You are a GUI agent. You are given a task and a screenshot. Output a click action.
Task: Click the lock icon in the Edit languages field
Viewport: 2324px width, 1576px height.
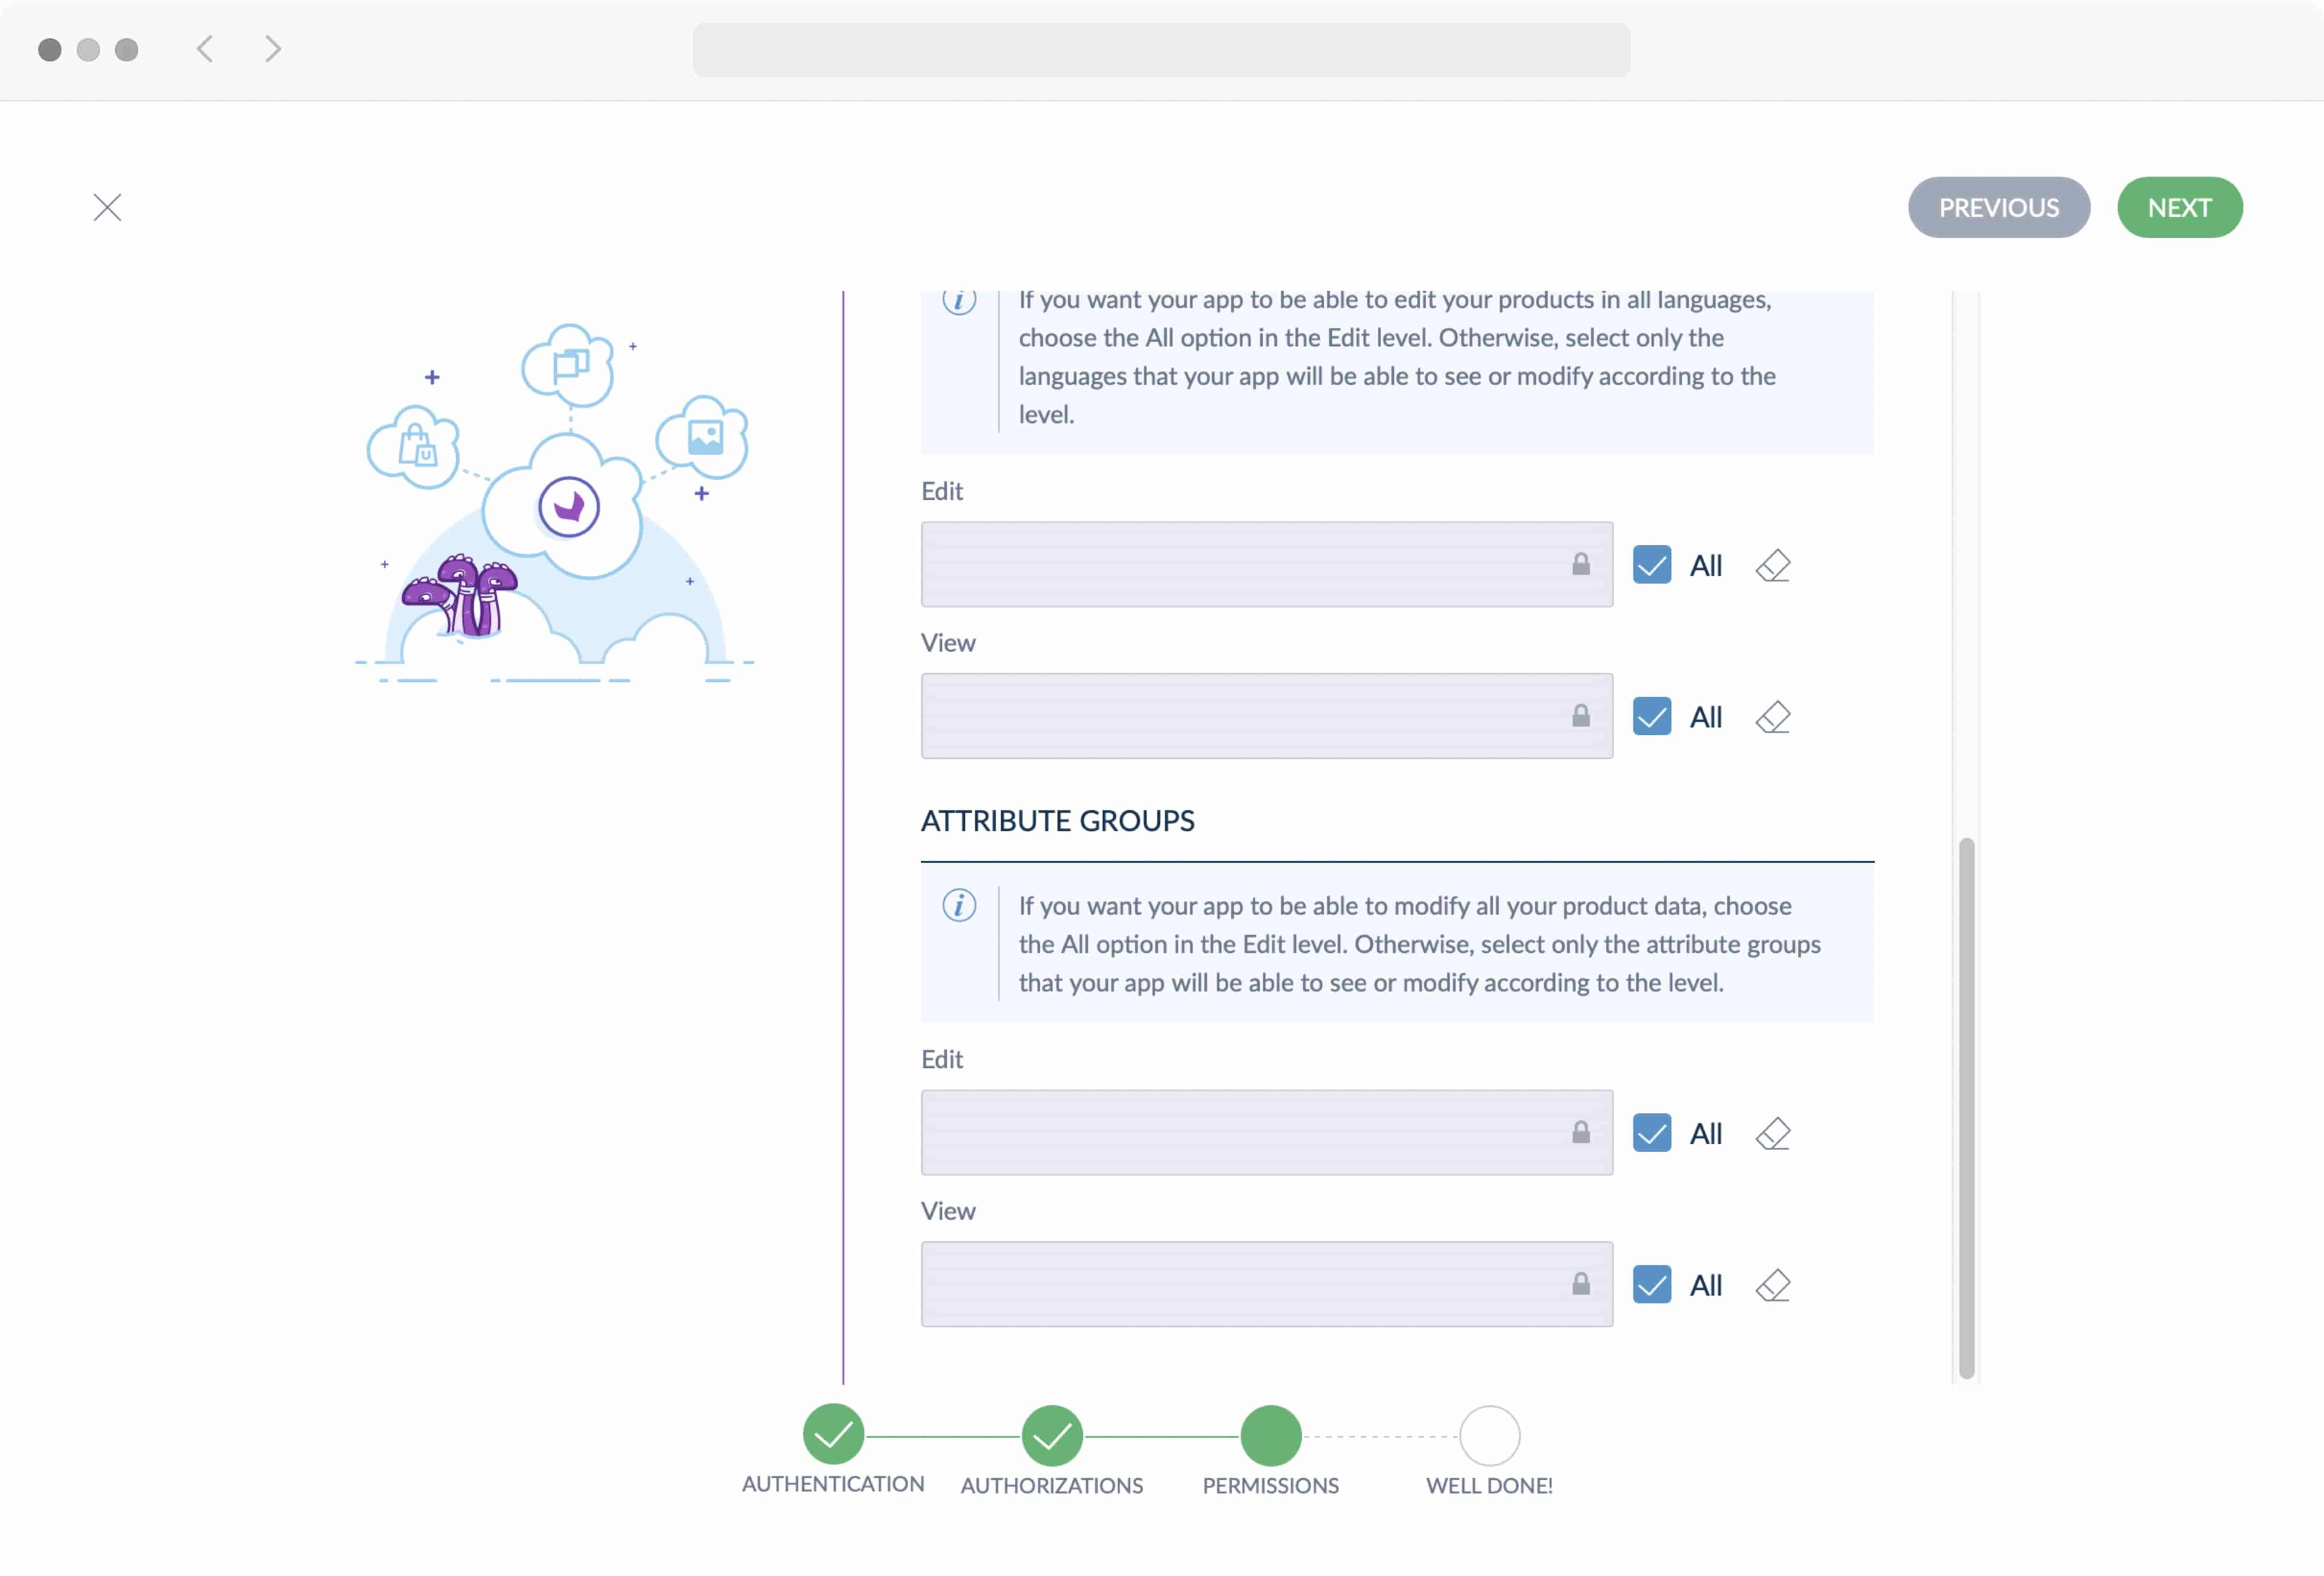[x=1582, y=565]
